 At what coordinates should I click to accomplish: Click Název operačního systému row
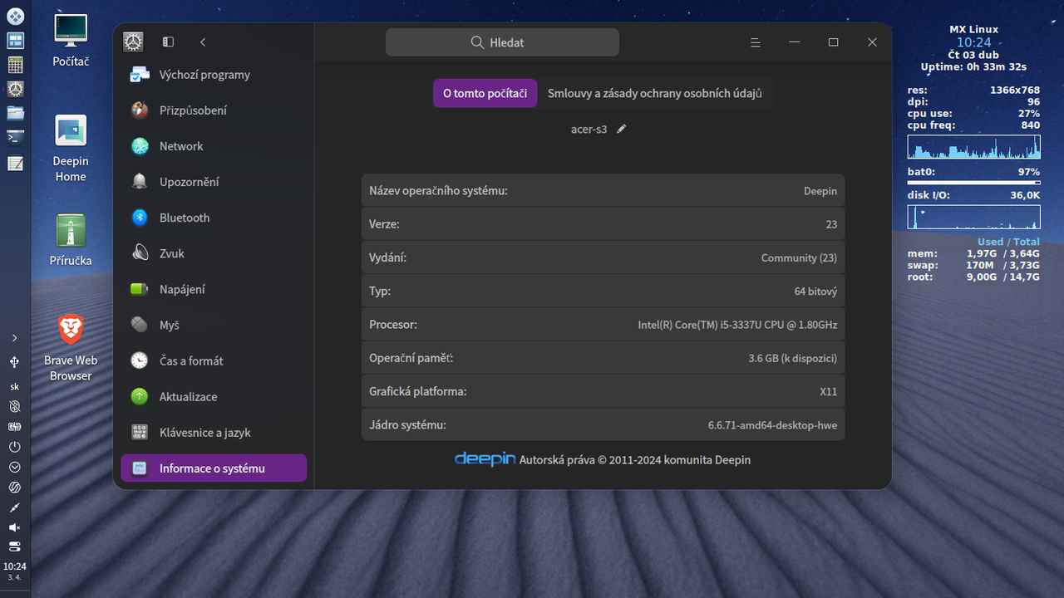tap(603, 190)
